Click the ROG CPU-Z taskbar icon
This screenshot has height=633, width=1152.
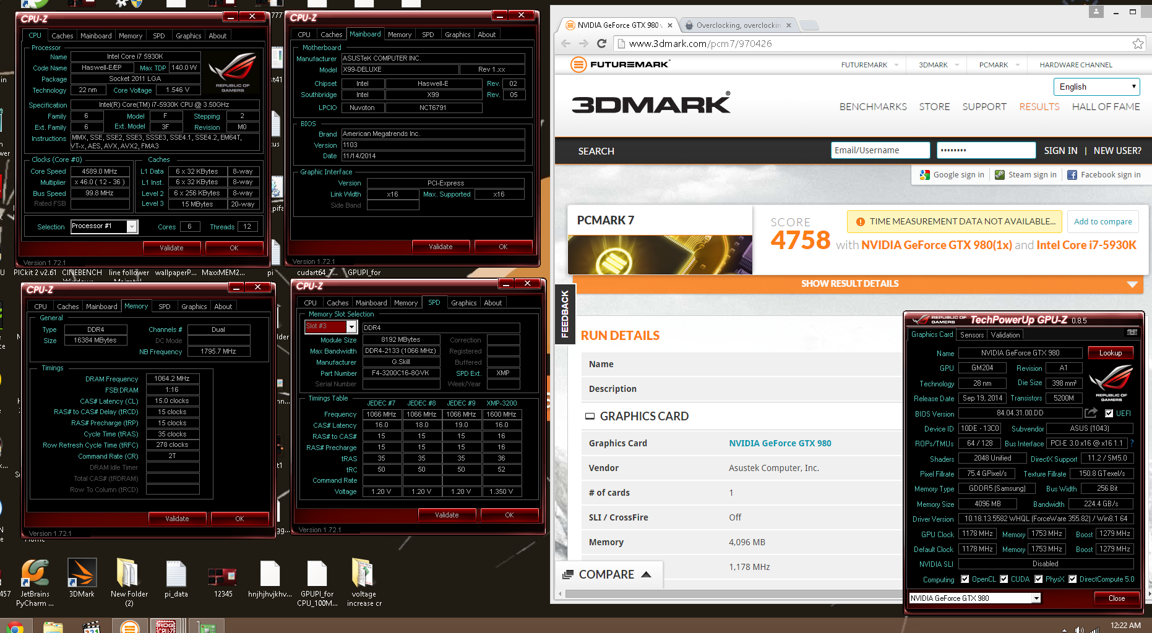coord(165,626)
